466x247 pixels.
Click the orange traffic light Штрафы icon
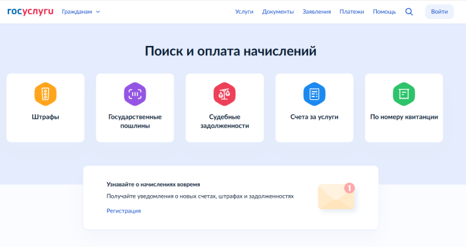point(45,94)
